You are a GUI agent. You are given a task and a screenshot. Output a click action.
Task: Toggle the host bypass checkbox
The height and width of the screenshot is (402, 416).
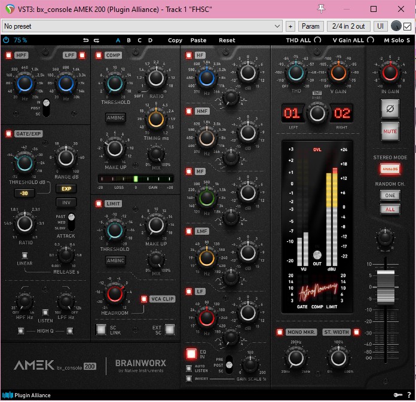407,26
